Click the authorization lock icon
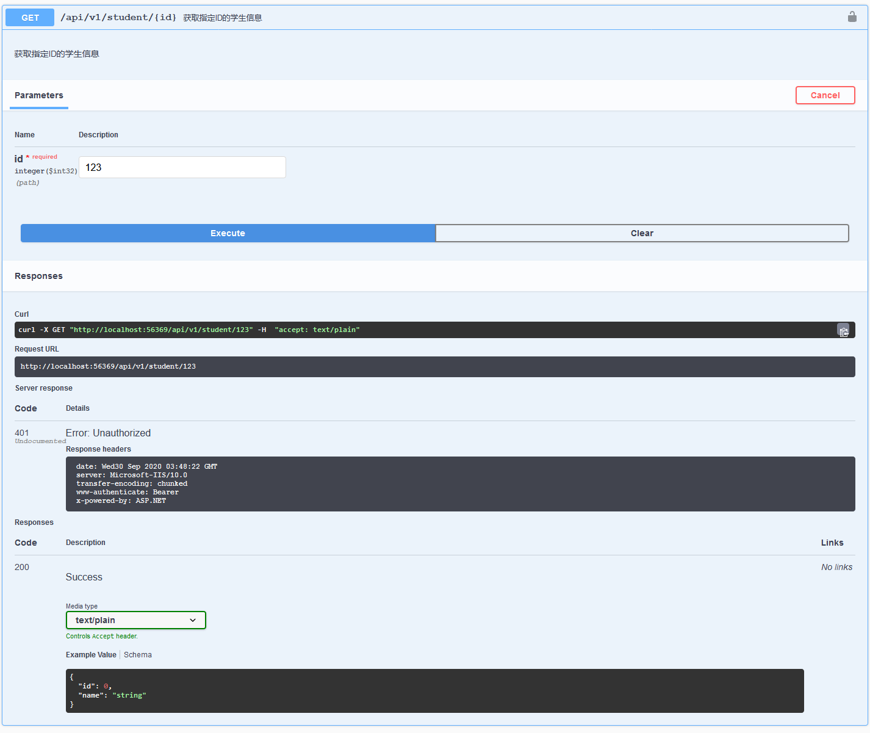Image resolution: width=870 pixels, height=733 pixels. pyautogui.click(x=852, y=16)
